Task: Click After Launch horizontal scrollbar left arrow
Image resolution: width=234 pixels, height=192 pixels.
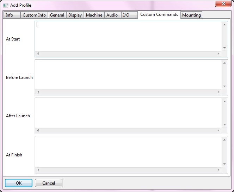Action: (x=38, y=131)
